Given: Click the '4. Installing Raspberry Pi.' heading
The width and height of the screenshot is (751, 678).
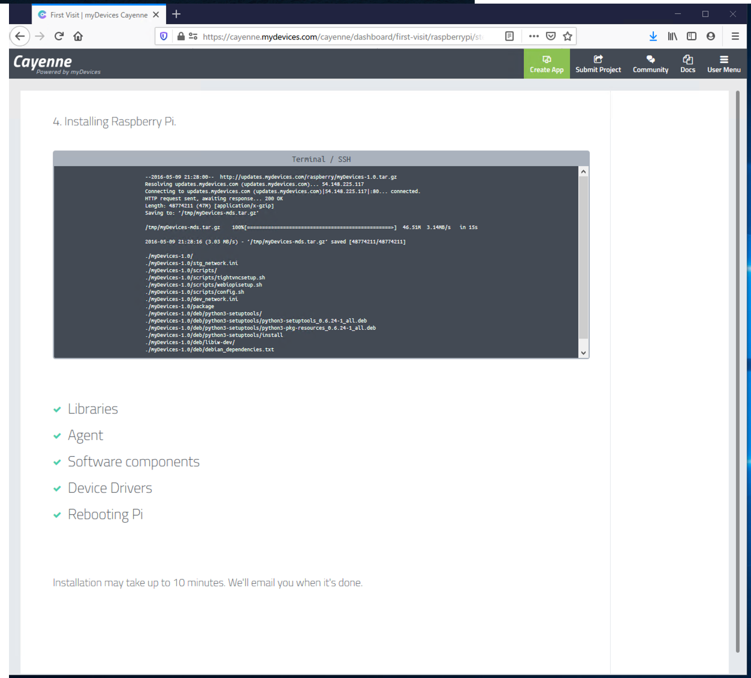Looking at the screenshot, I should point(114,122).
